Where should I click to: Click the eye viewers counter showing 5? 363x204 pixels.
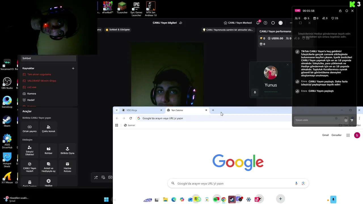click(307, 18)
